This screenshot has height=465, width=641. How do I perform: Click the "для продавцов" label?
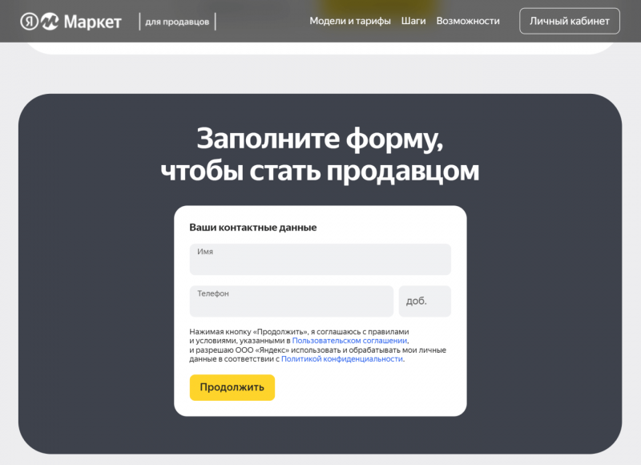coord(177,22)
